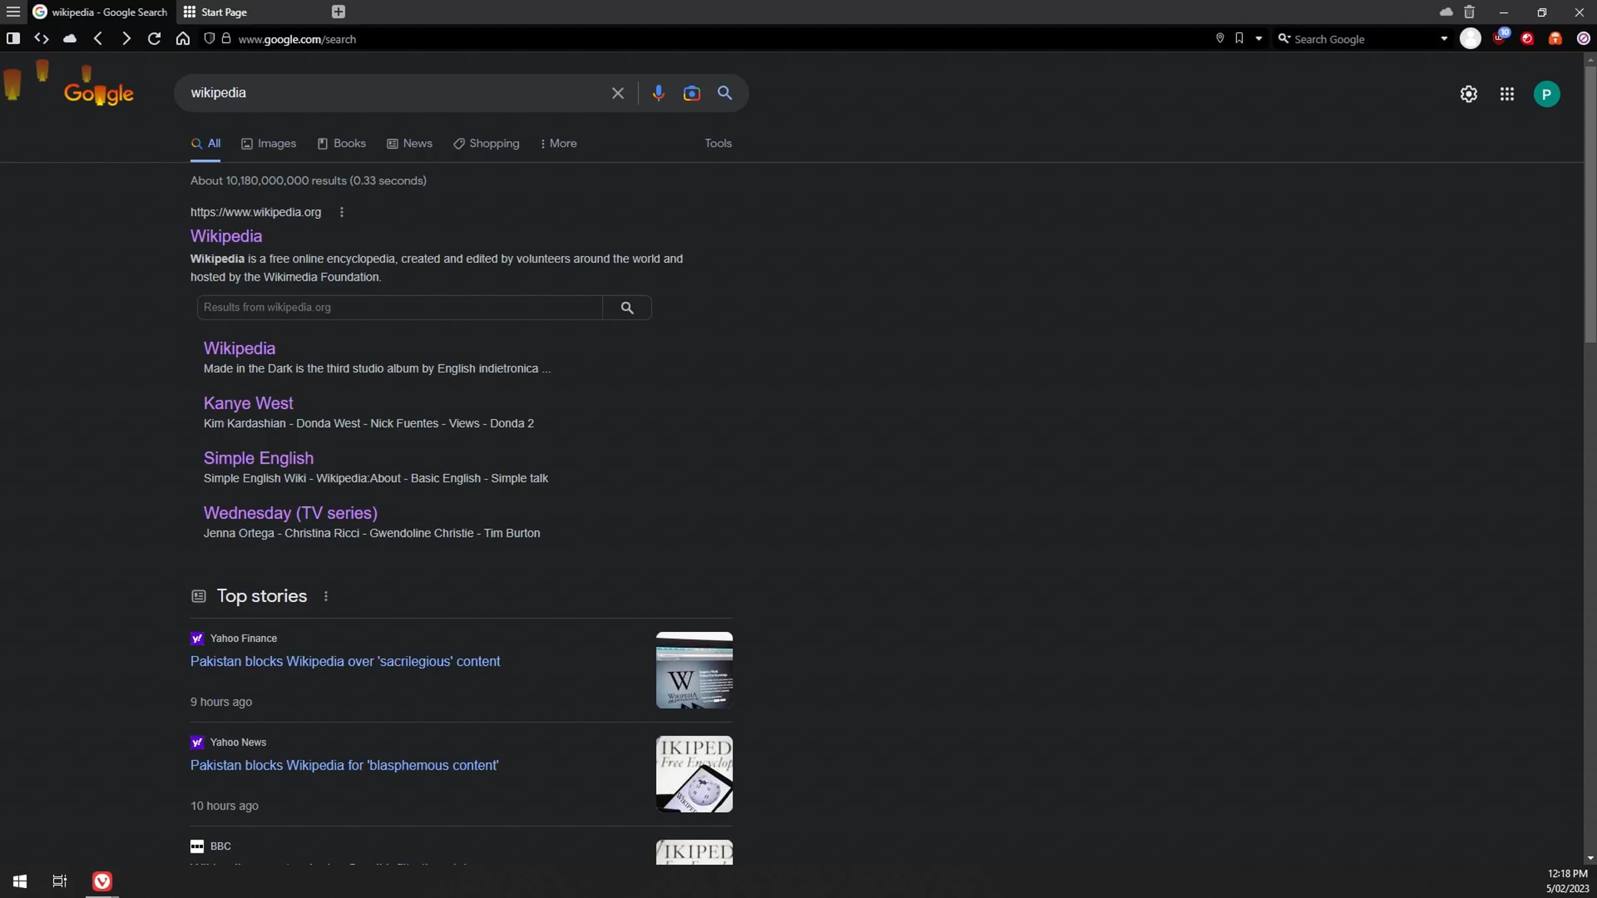The height and width of the screenshot is (898, 1597).
Task: Switch to the Start Page tab
Action: pyautogui.click(x=249, y=12)
